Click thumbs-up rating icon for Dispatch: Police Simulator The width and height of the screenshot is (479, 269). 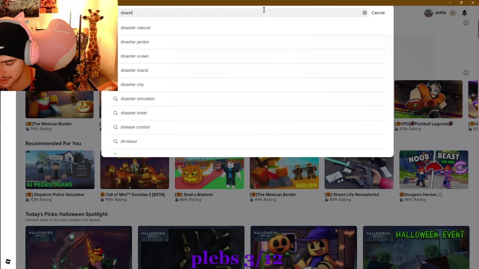[27, 200]
